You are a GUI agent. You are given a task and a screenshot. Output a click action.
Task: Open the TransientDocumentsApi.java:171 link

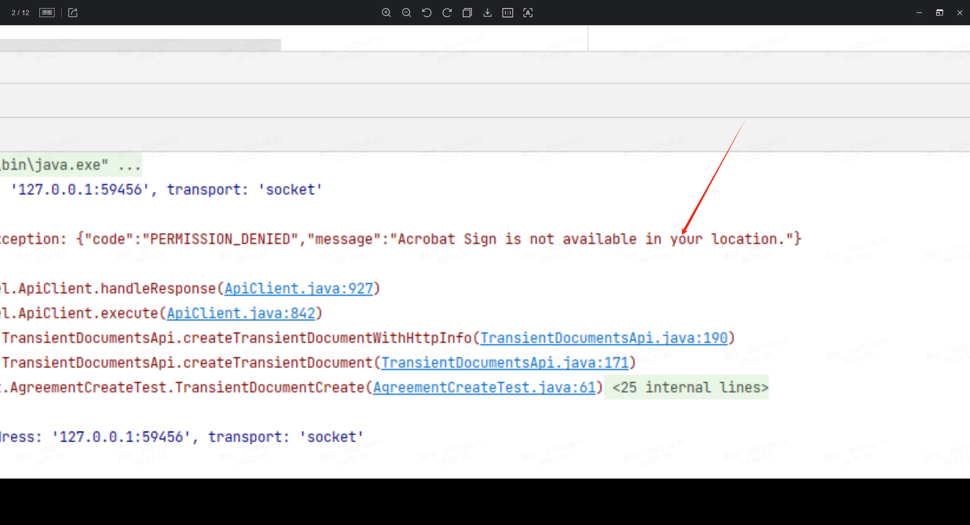[x=505, y=362]
